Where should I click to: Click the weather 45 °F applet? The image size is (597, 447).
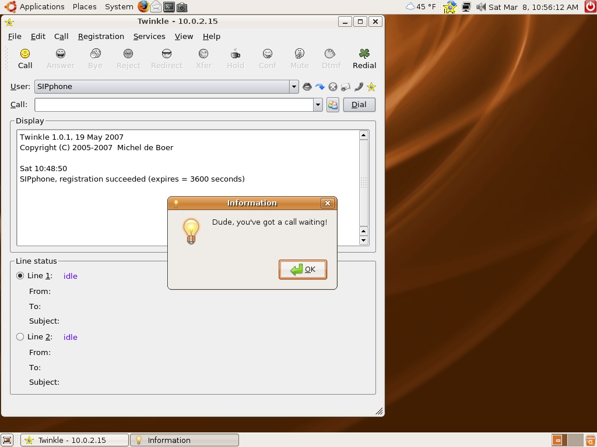click(x=421, y=6)
